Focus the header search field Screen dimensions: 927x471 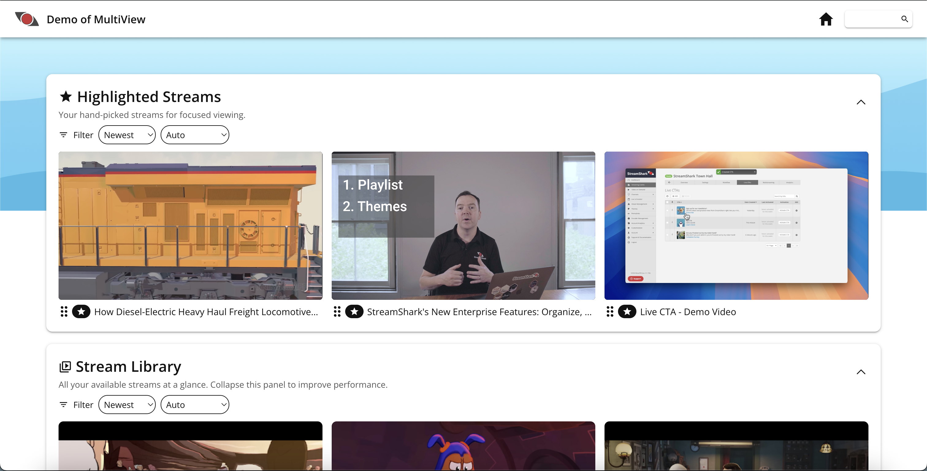[878, 19]
